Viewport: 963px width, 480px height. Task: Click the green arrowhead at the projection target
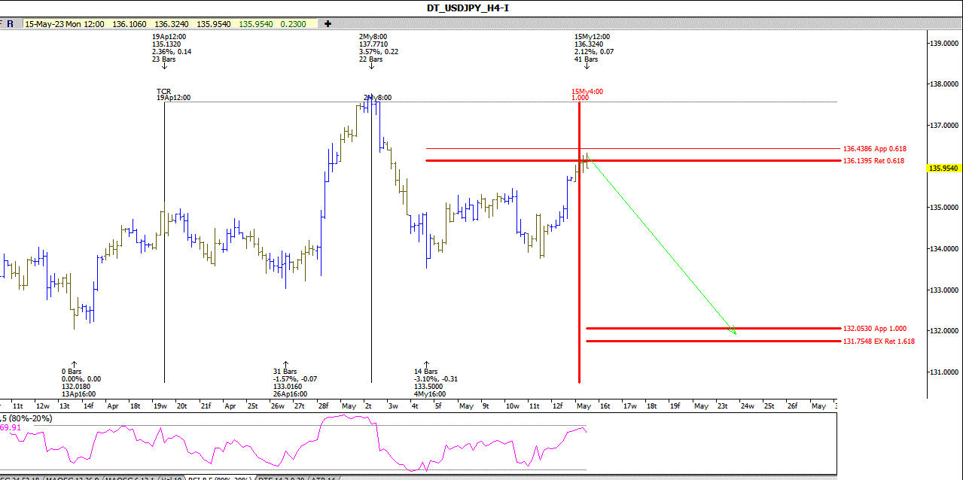(732, 329)
